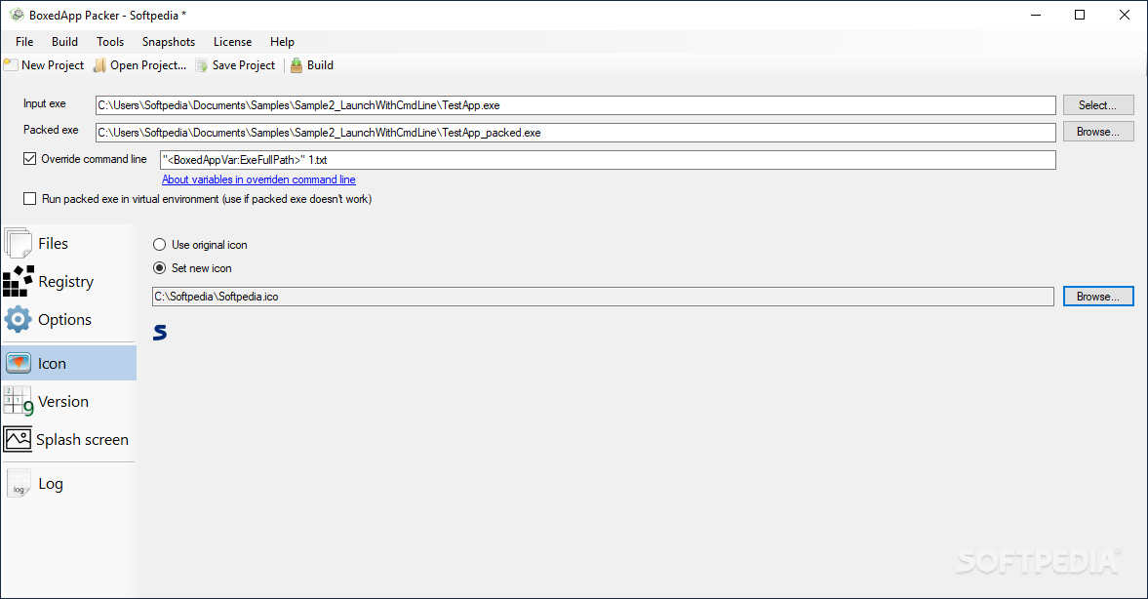Click the Log file icon
The height and width of the screenshot is (599, 1148).
tap(19, 483)
